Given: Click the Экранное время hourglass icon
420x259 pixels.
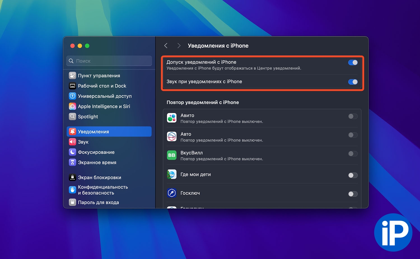Looking at the screenshot, I should (x=73, y=162).
